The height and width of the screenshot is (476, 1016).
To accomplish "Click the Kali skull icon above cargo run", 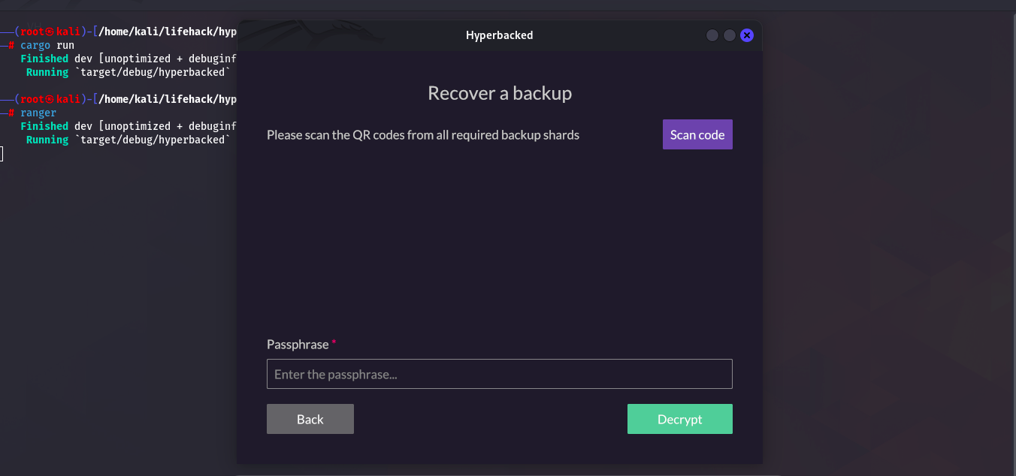I will tap(50, 32).
